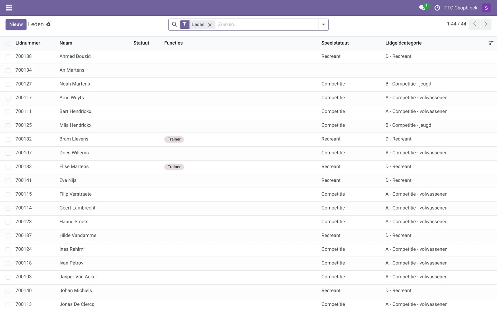Click the Nieuw button

[x=16, y=24]
